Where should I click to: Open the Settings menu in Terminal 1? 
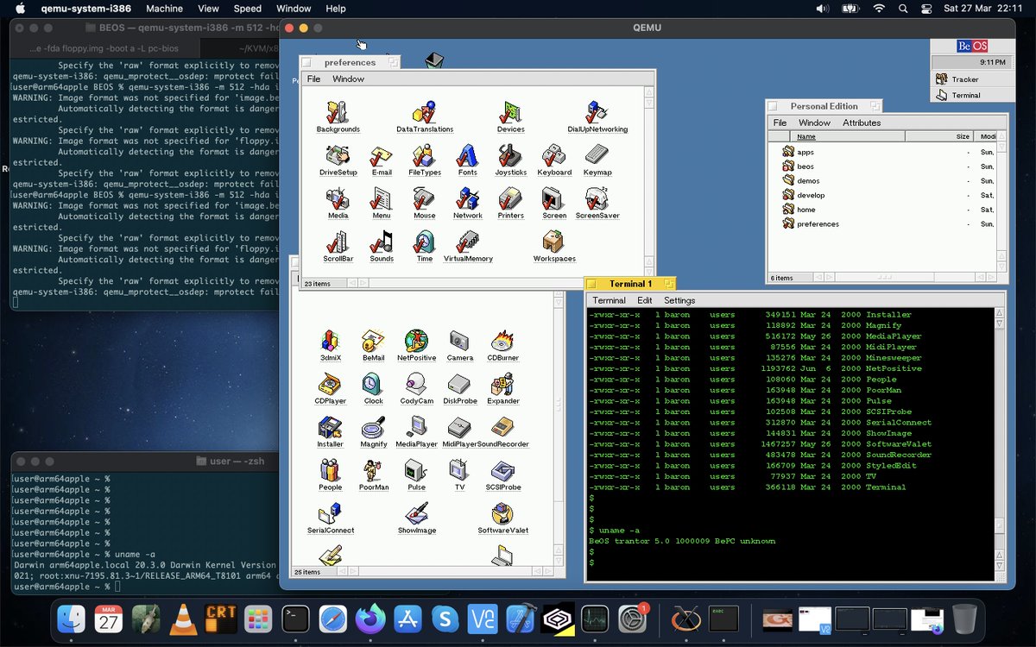[679, 300]
